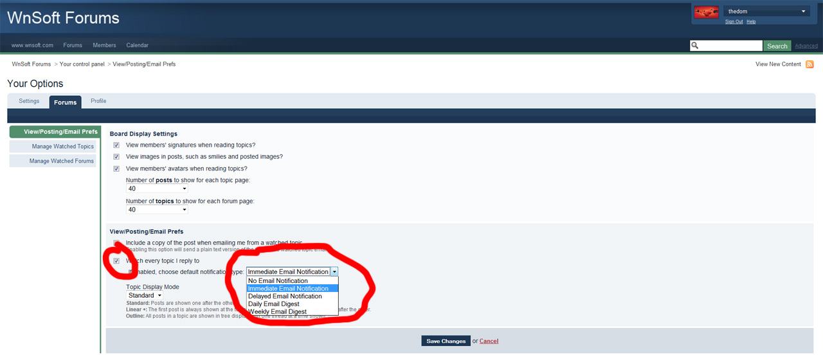
Task: Open Topic Display Mode Standard dropdown
Action: [145, 296]
